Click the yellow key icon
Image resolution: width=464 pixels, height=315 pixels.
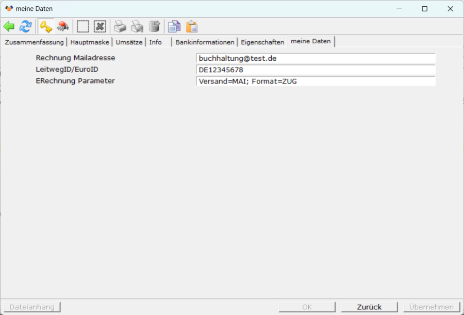coord(46,26)
